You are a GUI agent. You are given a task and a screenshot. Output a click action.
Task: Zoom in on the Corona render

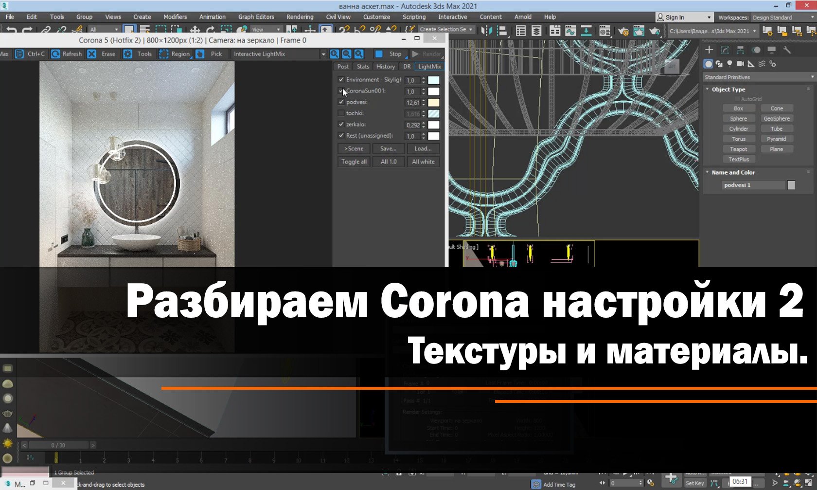pos(335,54)
